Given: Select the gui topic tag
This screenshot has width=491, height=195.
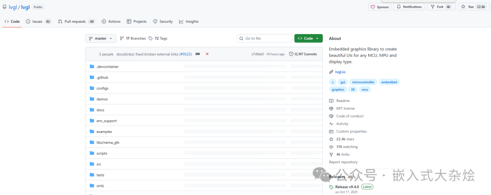Looking at the screenshot, I should pos(343,82).
